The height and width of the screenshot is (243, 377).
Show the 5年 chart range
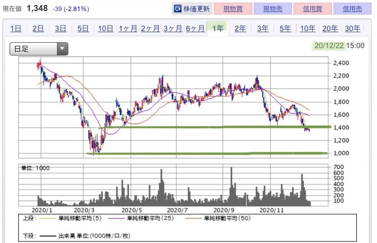(x=285, y=29)
